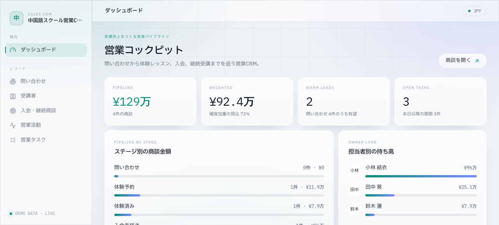Click 小林 結衣 owner load bar
Image resolution: width=499 pixels, height=225 pixels.
(x=421, y=176)
